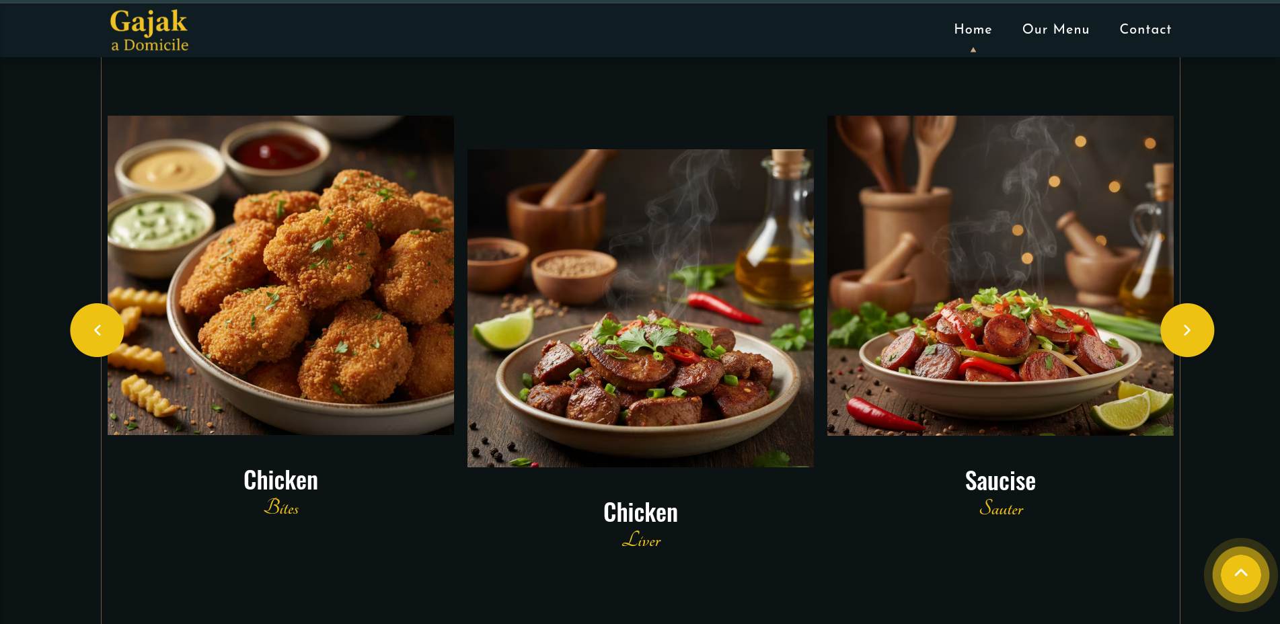The height and width of the screenshot is (624, 1280).
Task: Click the Gajak logo text
Action: (x=149, y=22)
